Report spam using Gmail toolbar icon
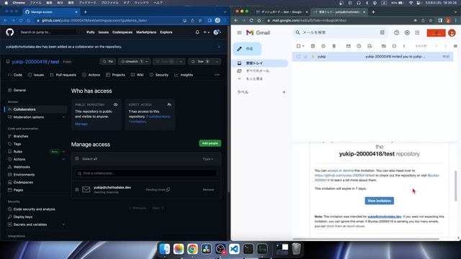Viewport: 461px width, 259px height. tap(323, 46)
